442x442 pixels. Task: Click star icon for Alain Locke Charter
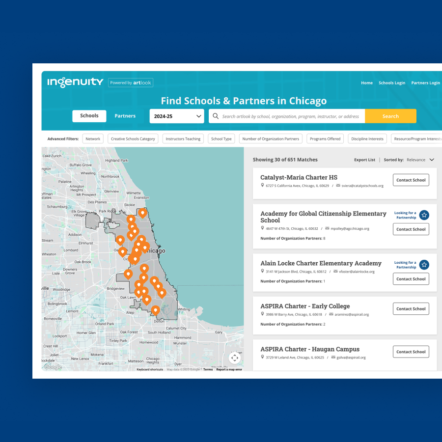click(424, 265)
